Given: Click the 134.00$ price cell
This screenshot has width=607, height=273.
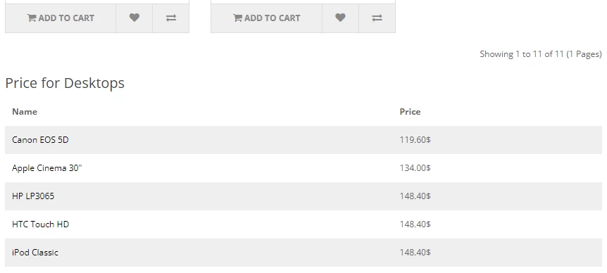Looking at the screenshot, I should click(415, 168).
